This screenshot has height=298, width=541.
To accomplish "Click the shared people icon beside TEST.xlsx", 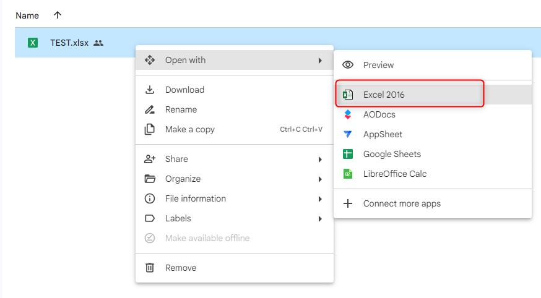I will pyautogui.click(x=98, y=43).
